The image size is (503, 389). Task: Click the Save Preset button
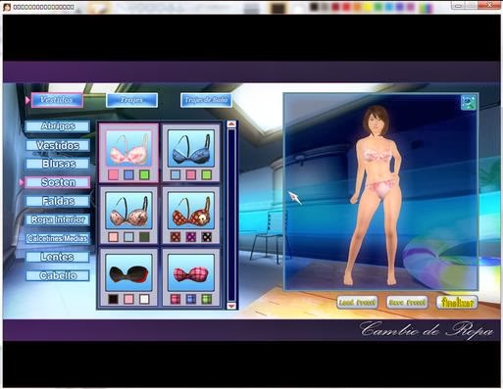click(407, 303)
